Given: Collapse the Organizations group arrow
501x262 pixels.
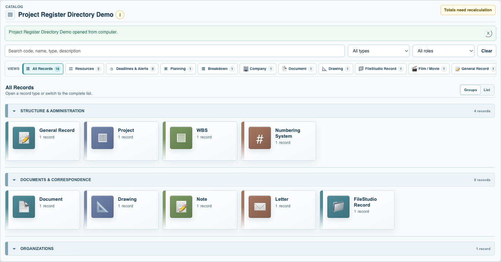Looking at the screenshot, I should pyautogui.click(x=14, y=249).
